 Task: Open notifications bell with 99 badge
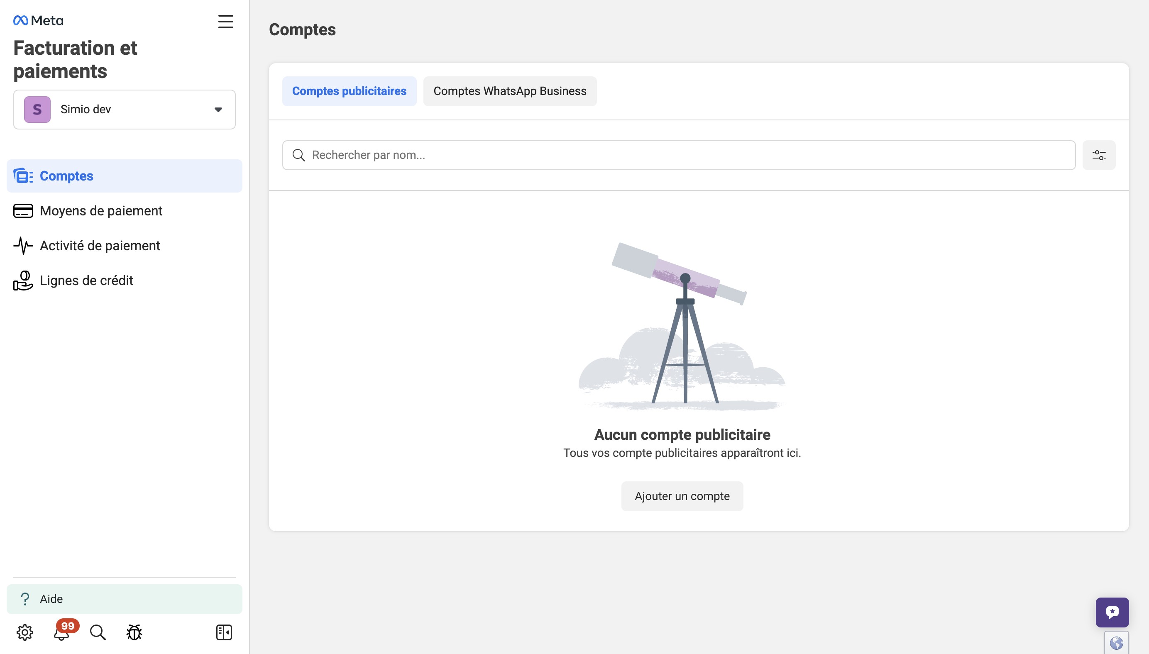[x=61, y=632]
